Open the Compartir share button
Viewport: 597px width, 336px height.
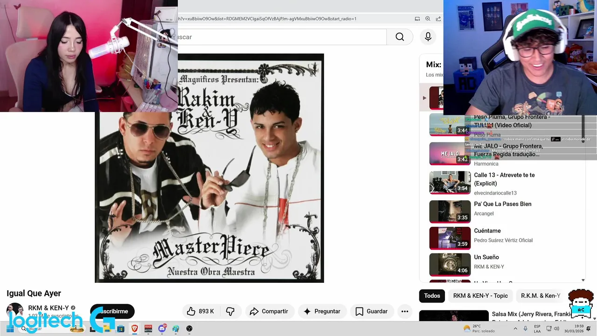click(269, 311)
